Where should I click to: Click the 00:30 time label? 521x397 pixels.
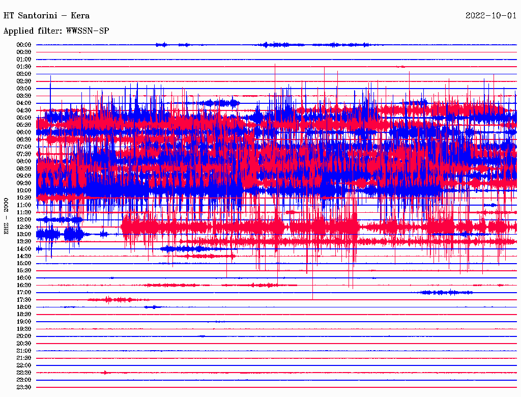click(24, 52)
